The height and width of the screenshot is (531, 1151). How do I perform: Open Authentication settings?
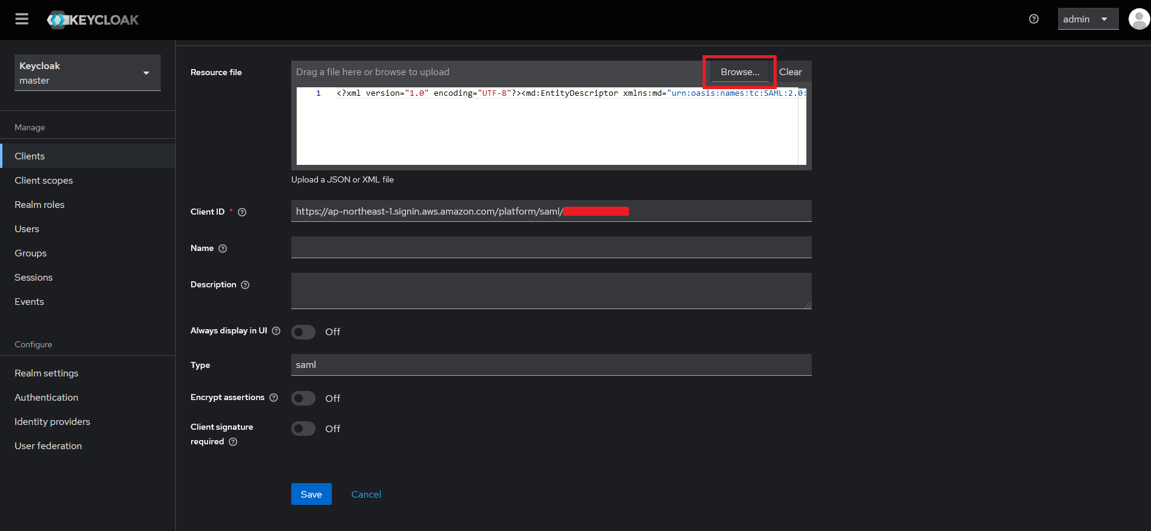pos(88,397)
